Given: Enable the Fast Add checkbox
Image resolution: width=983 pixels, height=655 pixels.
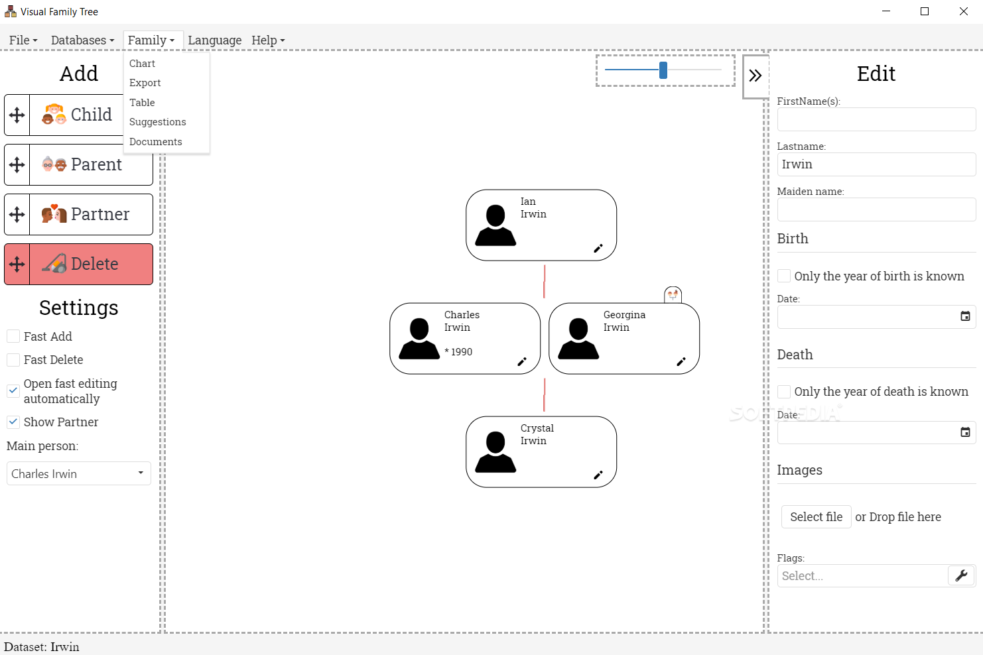Looking at the screenshot, I should 13,336.
